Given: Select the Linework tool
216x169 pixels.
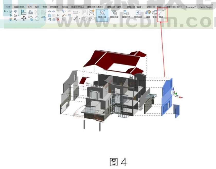Looking at the screenshot, I should [x=69, y=15].
